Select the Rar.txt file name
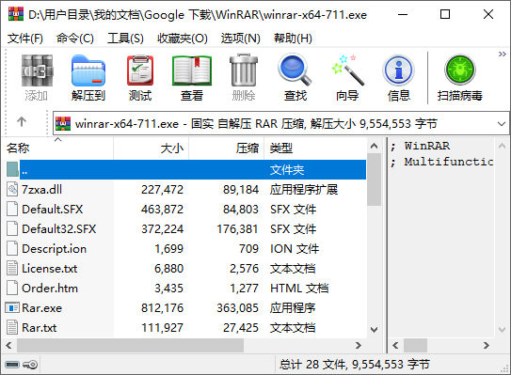This screenshot has height=375, width=511. [x=40, y=327]
